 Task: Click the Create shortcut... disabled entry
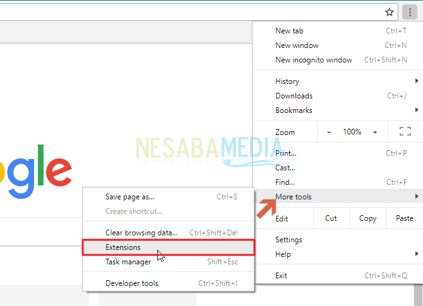click(x=169, y=211)
